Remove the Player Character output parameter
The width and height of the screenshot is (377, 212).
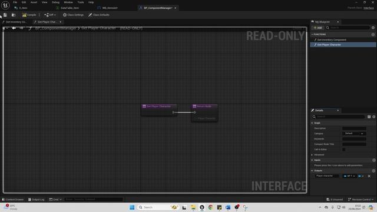(369, 176)
